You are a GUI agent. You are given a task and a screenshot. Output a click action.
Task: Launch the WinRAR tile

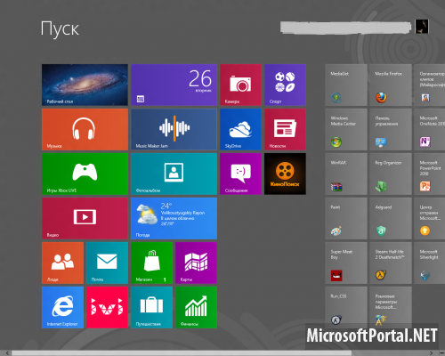click(346, 174)
